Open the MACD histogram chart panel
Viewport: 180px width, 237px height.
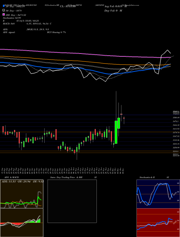click(x=22, y=223)
